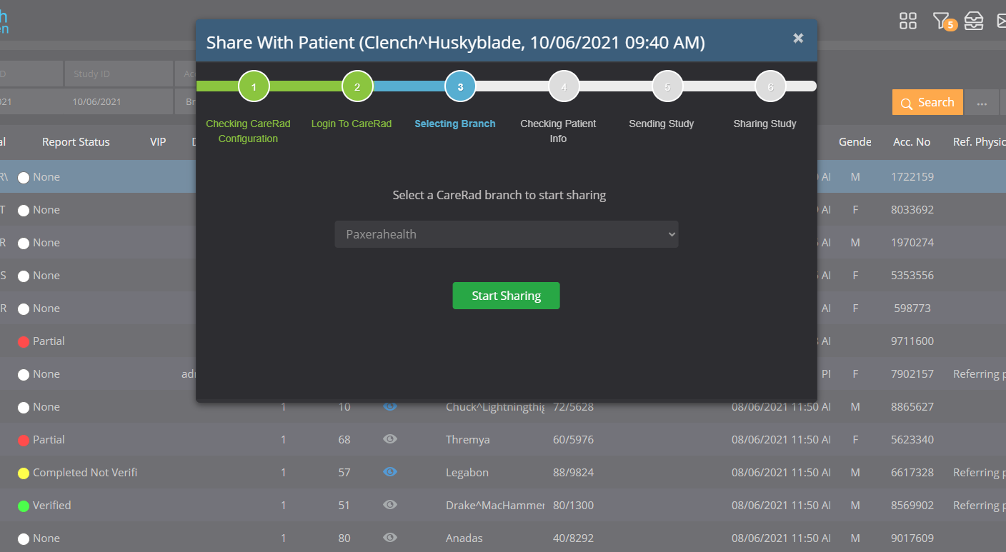Click the Study ID input field
This screenshot has height=552, width=1006.
[x=119, y=74]
